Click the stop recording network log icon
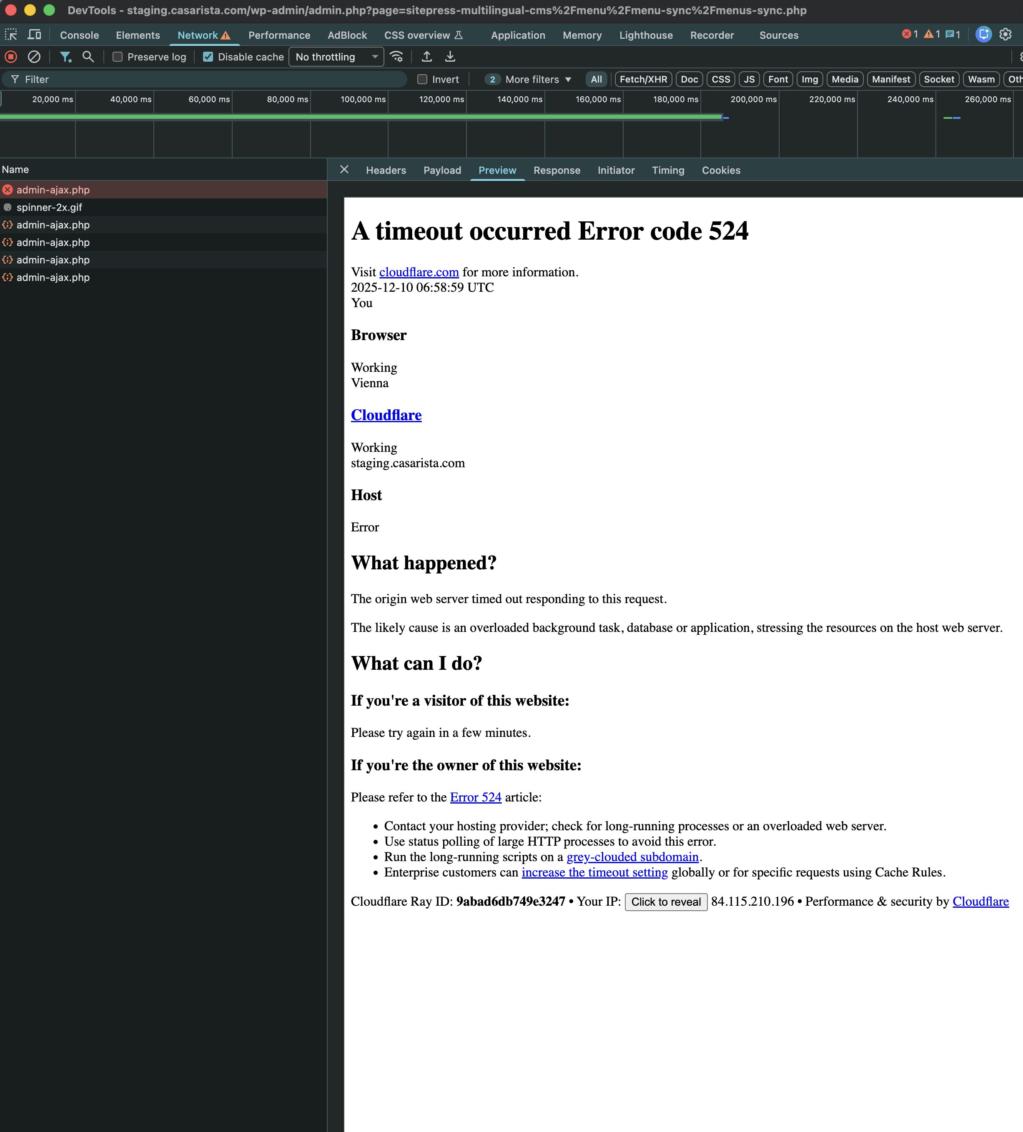1023x1132 pixels. [x=11, y=57]
